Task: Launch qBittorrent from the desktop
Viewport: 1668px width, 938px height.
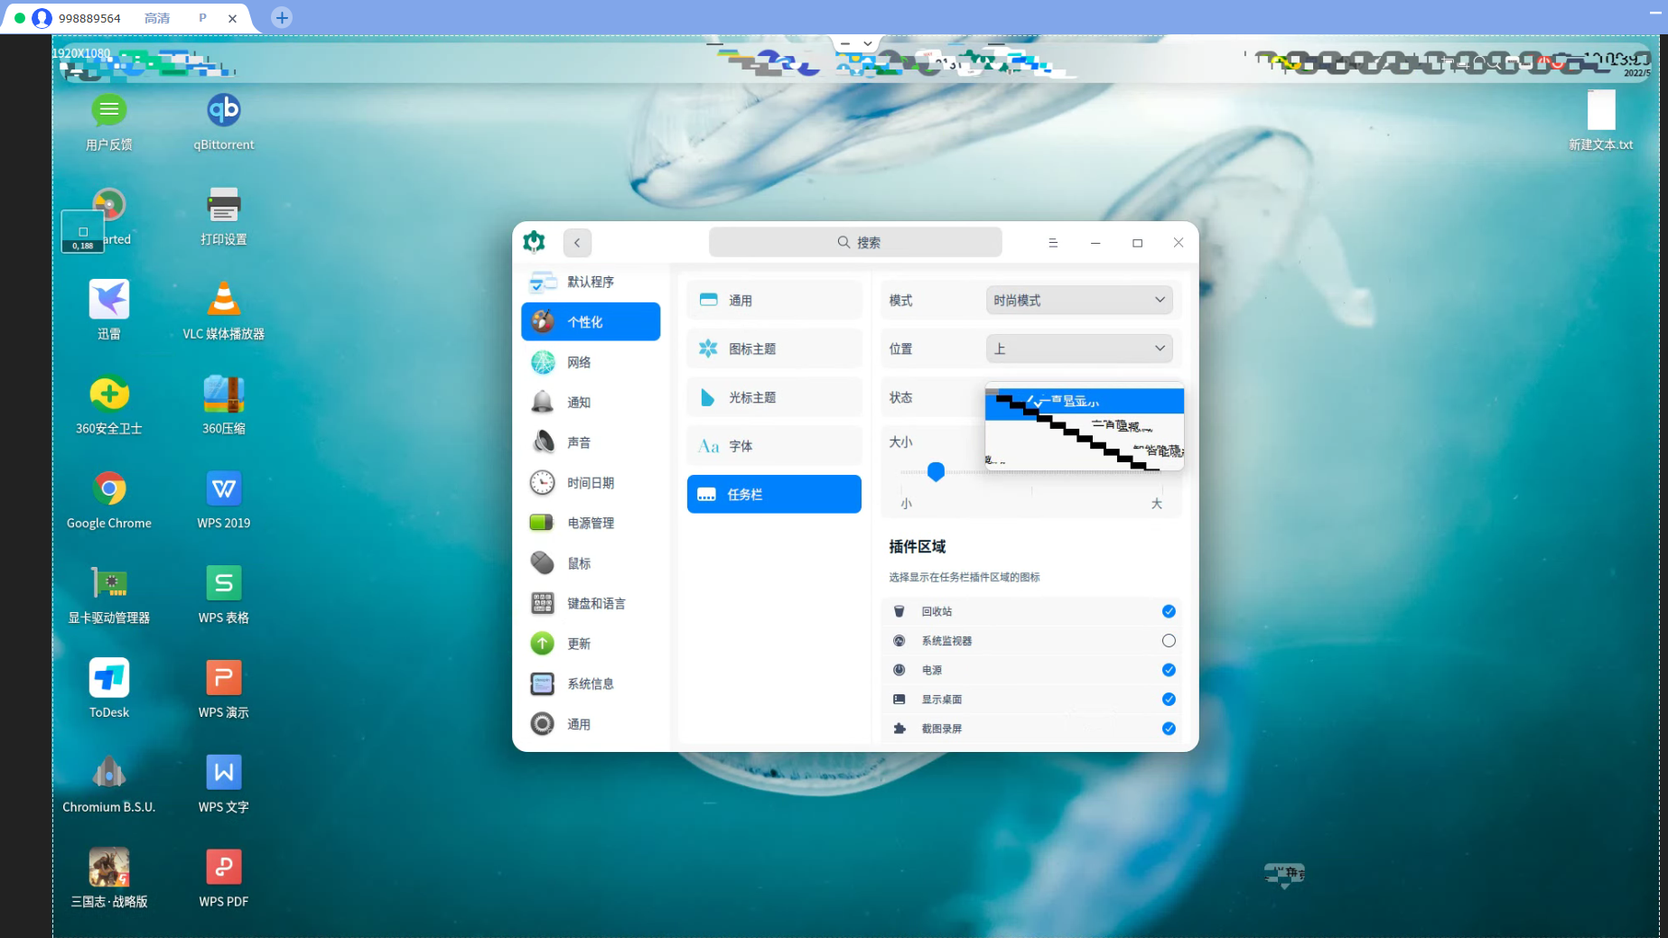Action: [223, 122]
